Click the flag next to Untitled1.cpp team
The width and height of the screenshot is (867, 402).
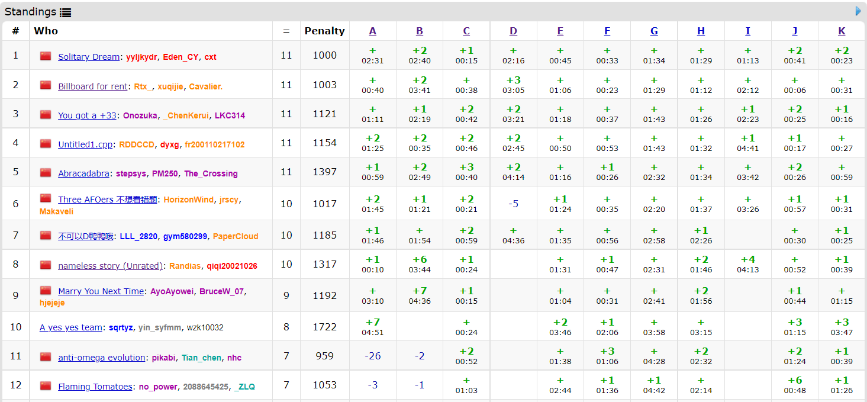tap(46, 143)
